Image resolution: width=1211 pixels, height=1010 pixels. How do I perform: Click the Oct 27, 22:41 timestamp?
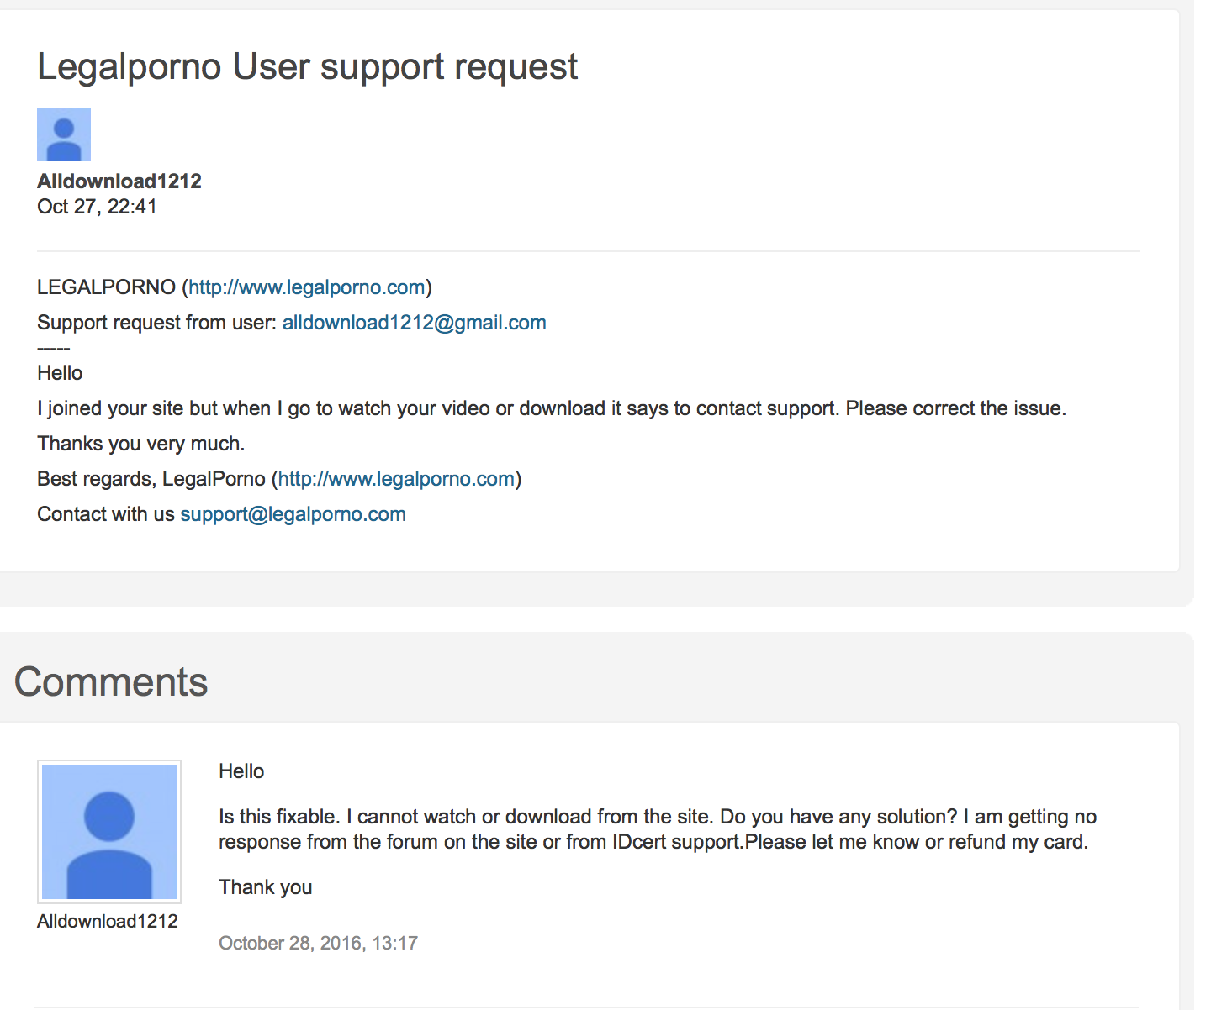[97, 207]
